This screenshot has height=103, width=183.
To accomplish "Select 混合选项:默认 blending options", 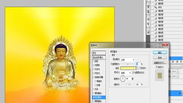I will pos(99,57).
